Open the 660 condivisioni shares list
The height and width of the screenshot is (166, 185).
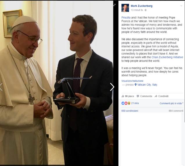point(130,111)
